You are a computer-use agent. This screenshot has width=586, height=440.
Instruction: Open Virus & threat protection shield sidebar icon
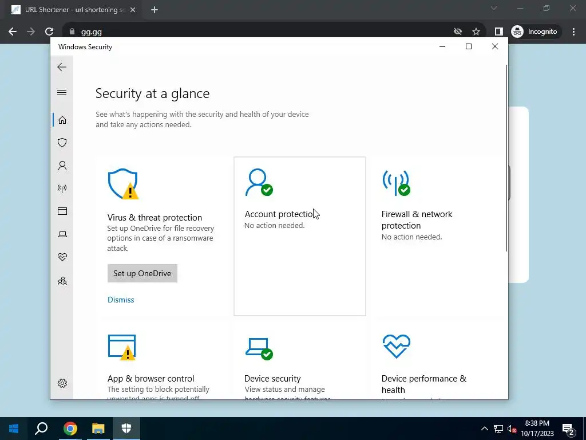pyautogui.click(x=62, y=143)
